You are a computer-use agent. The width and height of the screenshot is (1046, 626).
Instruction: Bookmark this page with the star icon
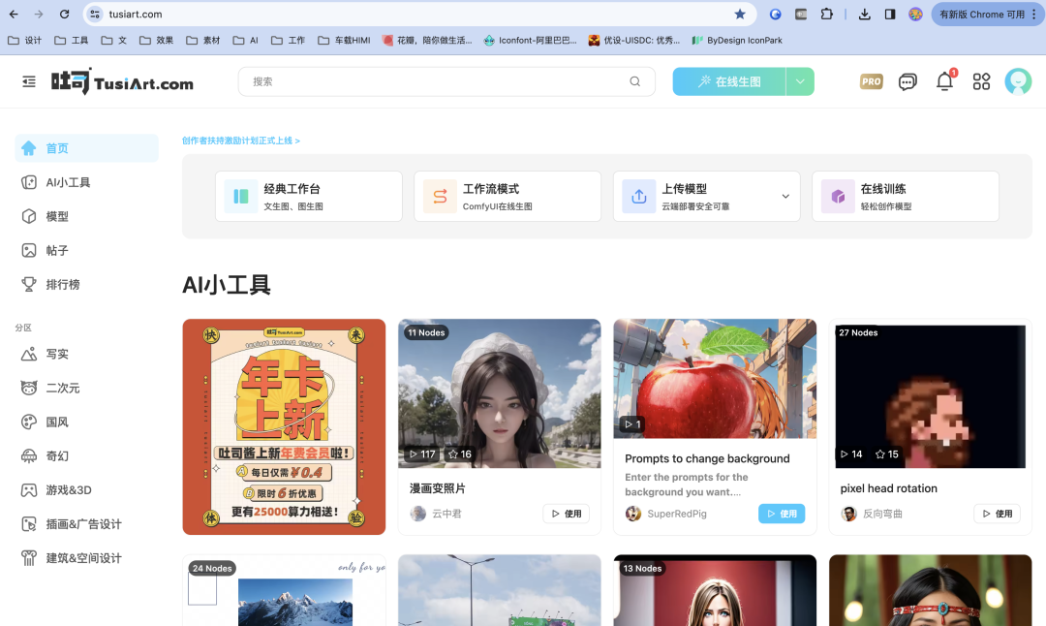[740, 15]
